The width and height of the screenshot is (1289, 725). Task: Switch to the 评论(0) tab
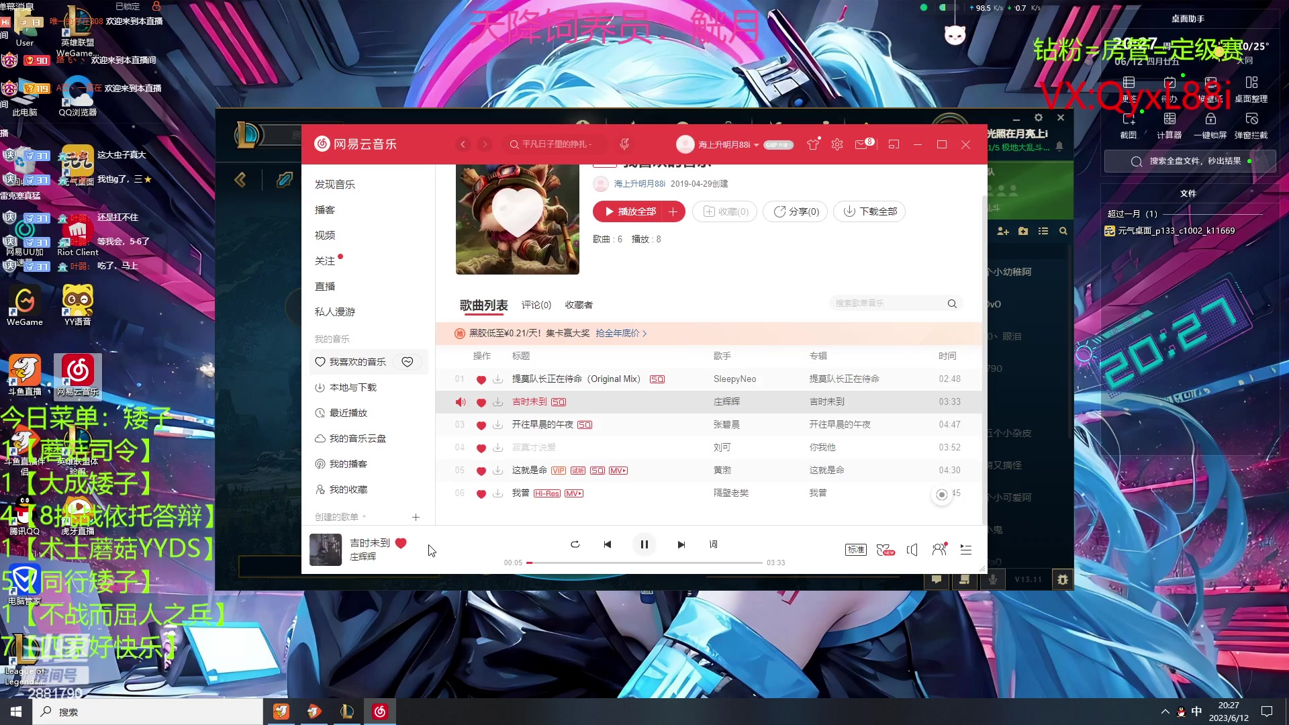536,305
